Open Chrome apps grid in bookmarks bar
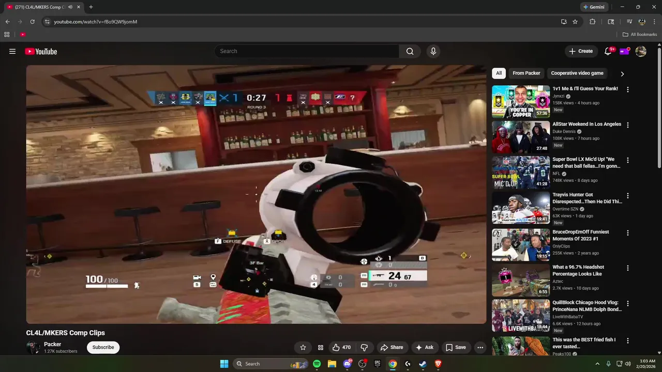 point(7,35)
